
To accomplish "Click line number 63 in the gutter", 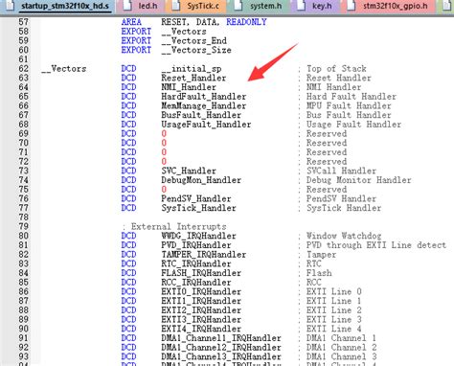I will [24, 78].
